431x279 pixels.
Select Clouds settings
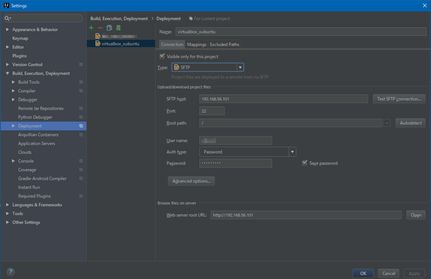(25, 152)
